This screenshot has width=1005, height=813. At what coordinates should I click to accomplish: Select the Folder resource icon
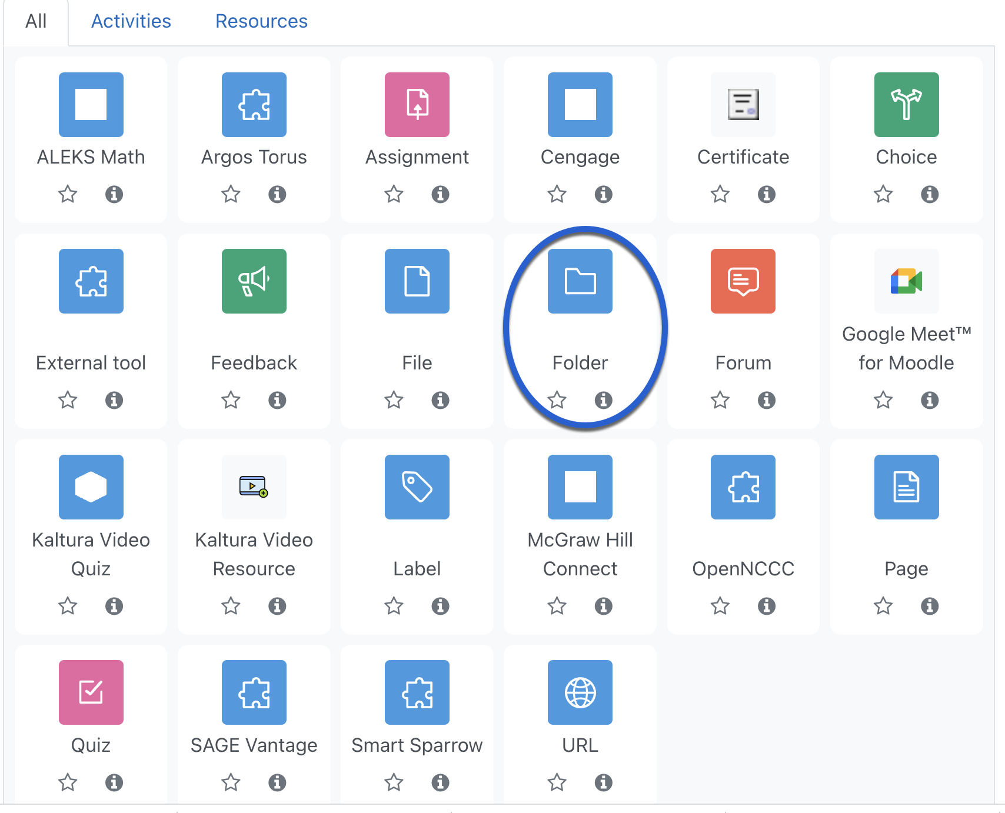580,281
